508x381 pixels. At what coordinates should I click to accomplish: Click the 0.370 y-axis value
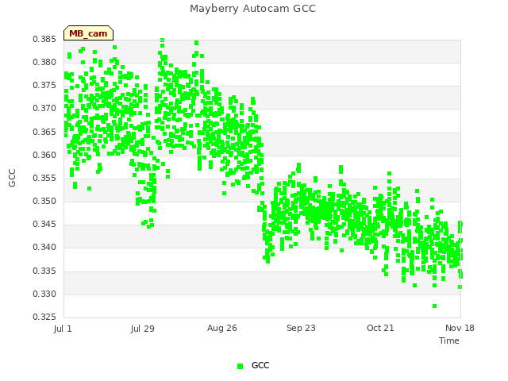44,108
